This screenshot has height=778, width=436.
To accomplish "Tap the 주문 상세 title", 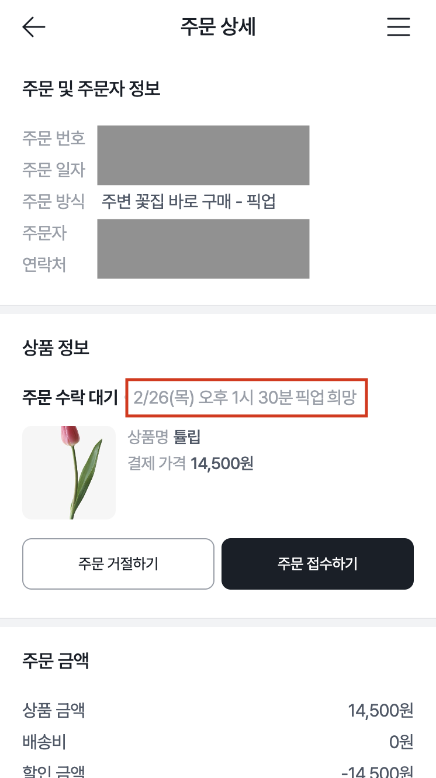I will click(x=217, y=26).
